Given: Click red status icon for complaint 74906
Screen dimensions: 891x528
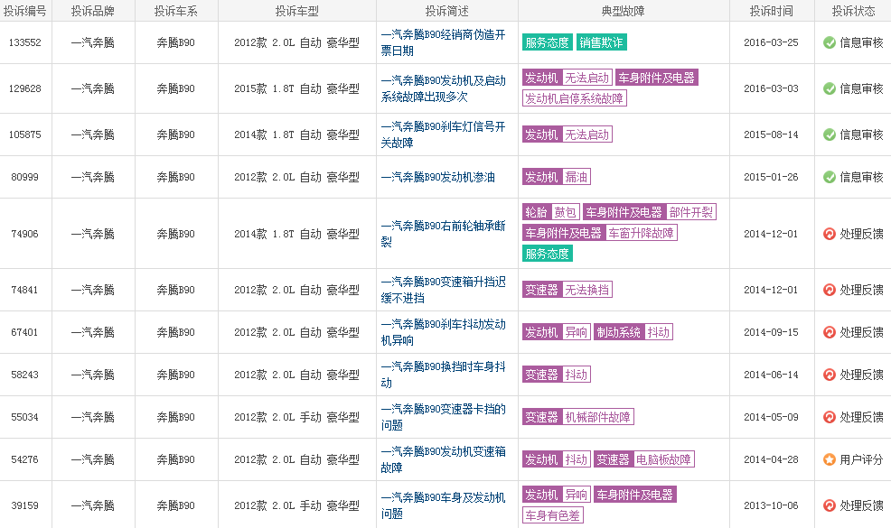Looking at the screenshot, I should 830,234.
